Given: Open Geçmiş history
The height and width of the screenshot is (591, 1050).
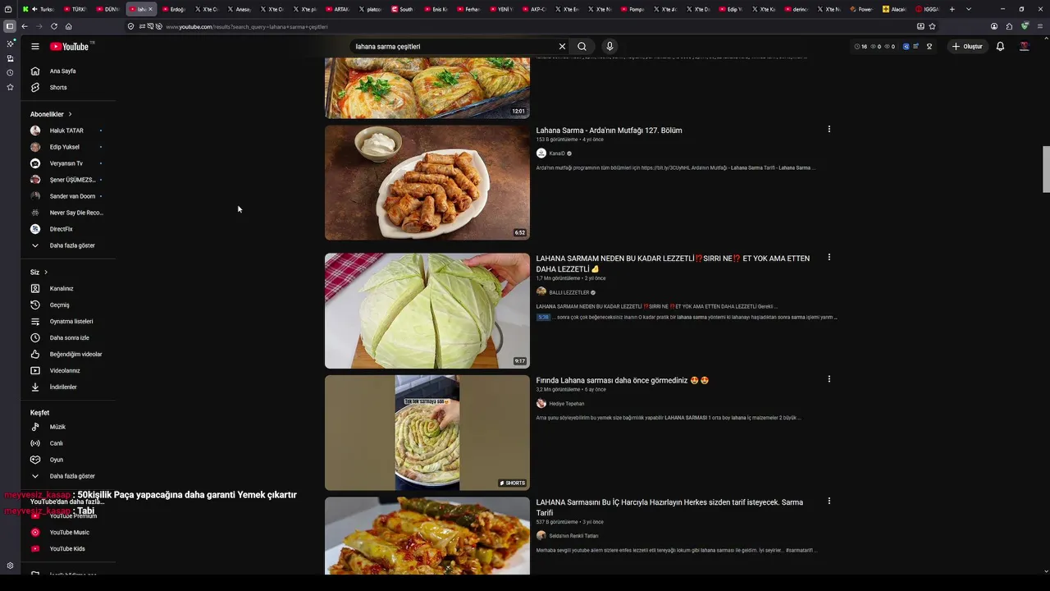Looking at the screenshot, I should 68,305.
